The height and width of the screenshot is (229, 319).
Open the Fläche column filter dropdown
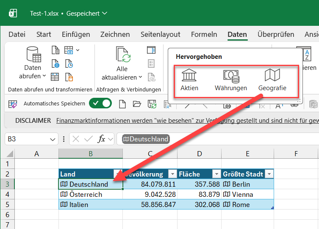(216, 174)
